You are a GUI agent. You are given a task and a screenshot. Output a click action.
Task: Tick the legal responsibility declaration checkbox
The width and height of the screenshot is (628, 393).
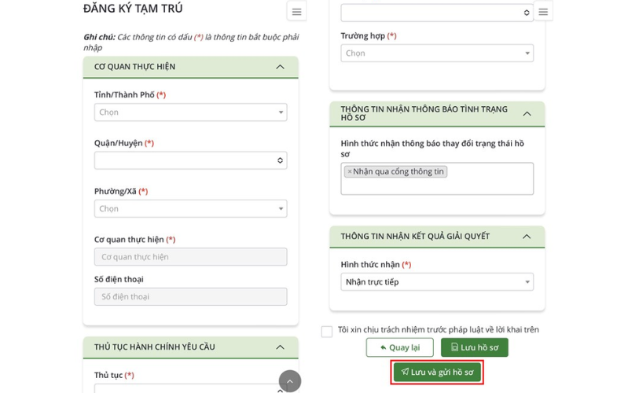327,332
